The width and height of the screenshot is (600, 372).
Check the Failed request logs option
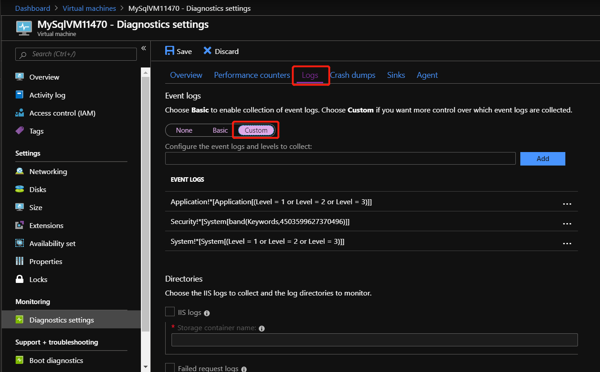[170, 368]
